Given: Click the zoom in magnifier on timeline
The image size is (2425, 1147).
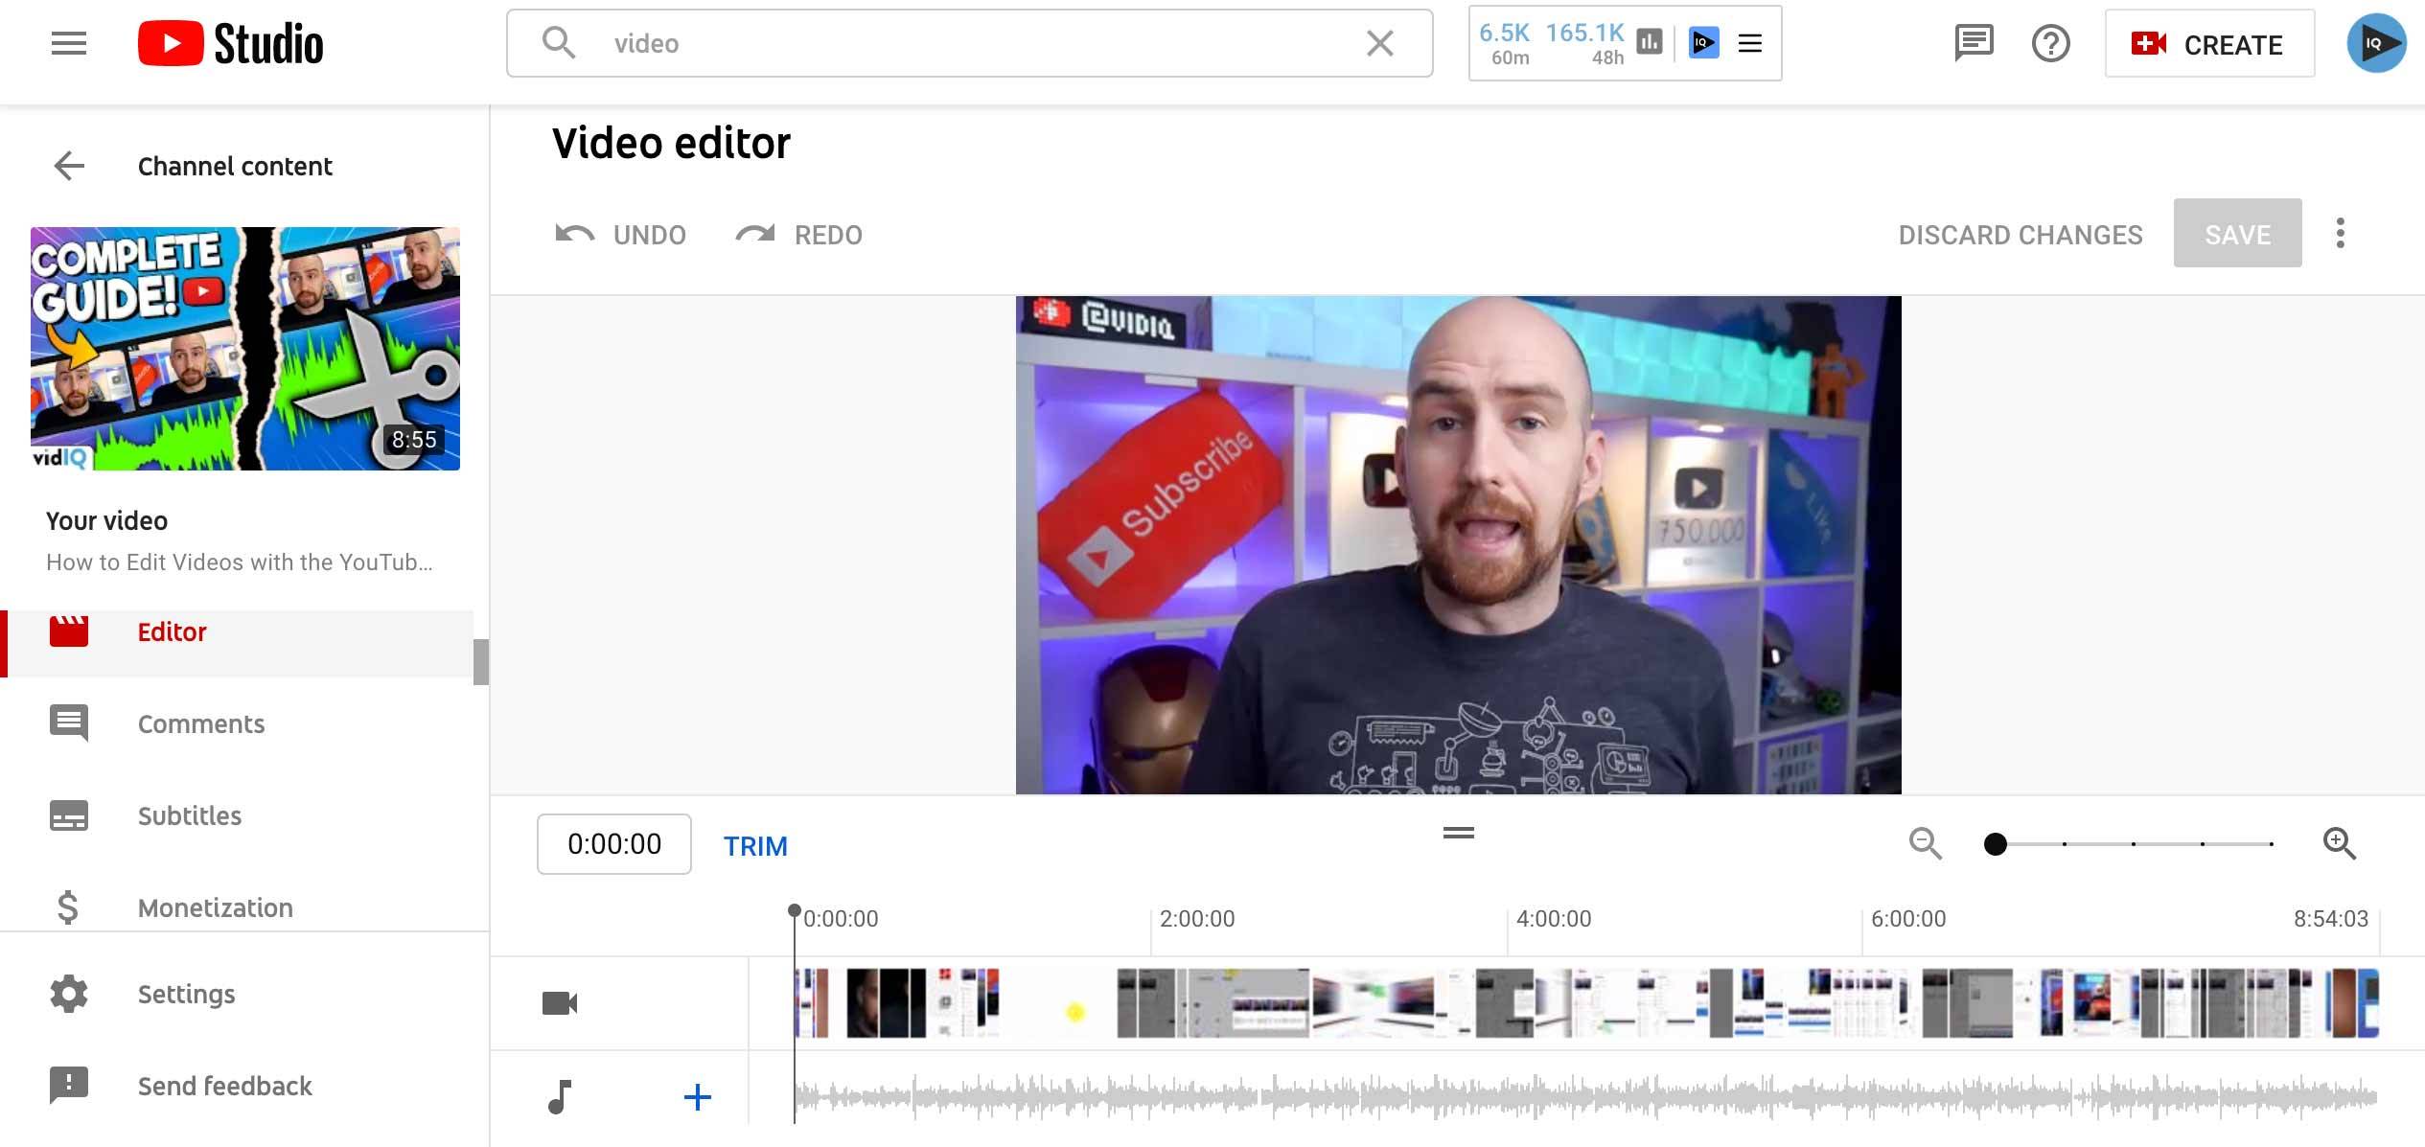Looking at the screenshot, I should point(2339,843).
